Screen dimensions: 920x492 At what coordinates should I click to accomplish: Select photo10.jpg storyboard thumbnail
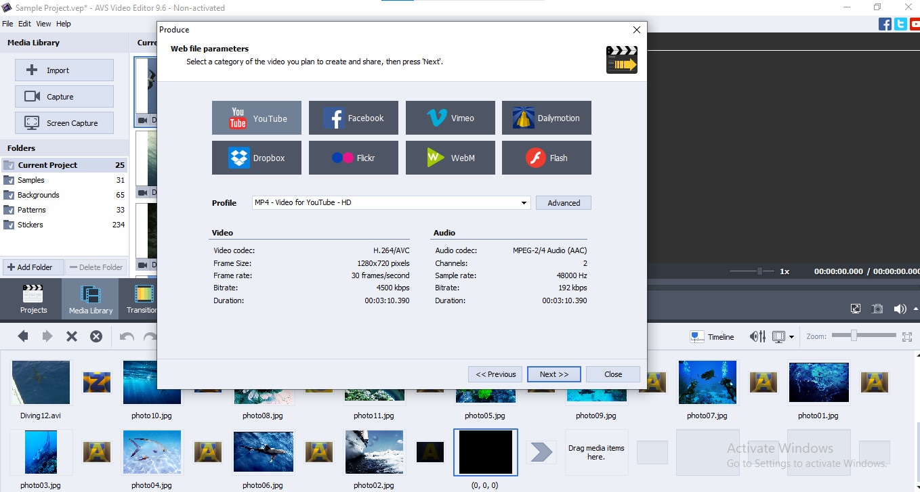152,383
